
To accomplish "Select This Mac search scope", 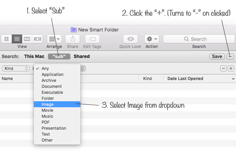I will (34, 56).
